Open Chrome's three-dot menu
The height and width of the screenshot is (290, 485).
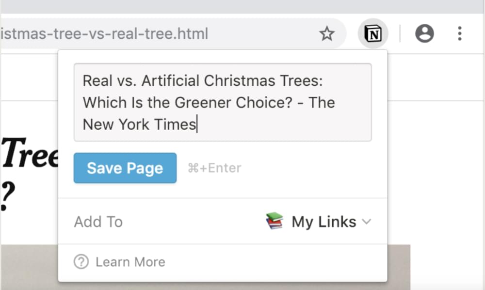459,34
